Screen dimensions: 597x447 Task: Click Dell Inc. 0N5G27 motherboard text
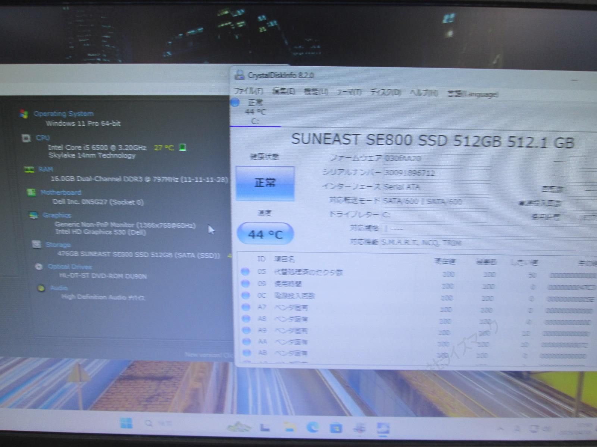pyautogui.click(x=98, y=202)
